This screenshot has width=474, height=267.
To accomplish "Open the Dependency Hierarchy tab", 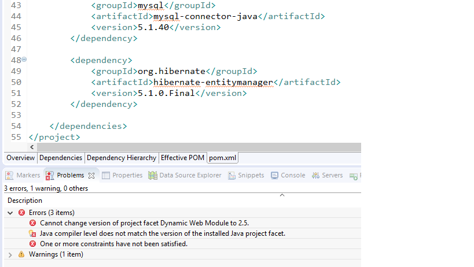I will (x=122, y=158).
